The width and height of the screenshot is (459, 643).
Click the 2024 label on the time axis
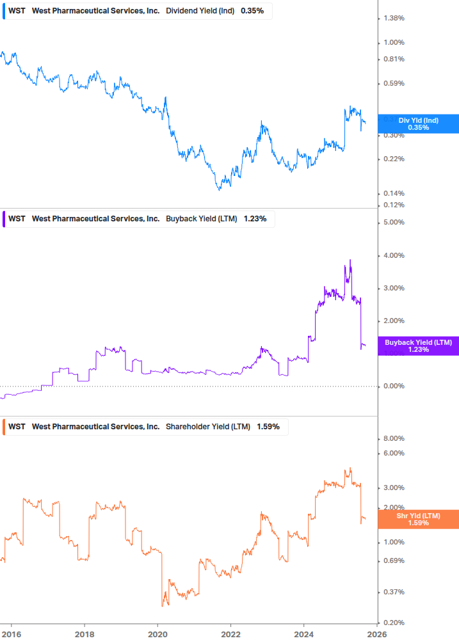tap(303, 635)
